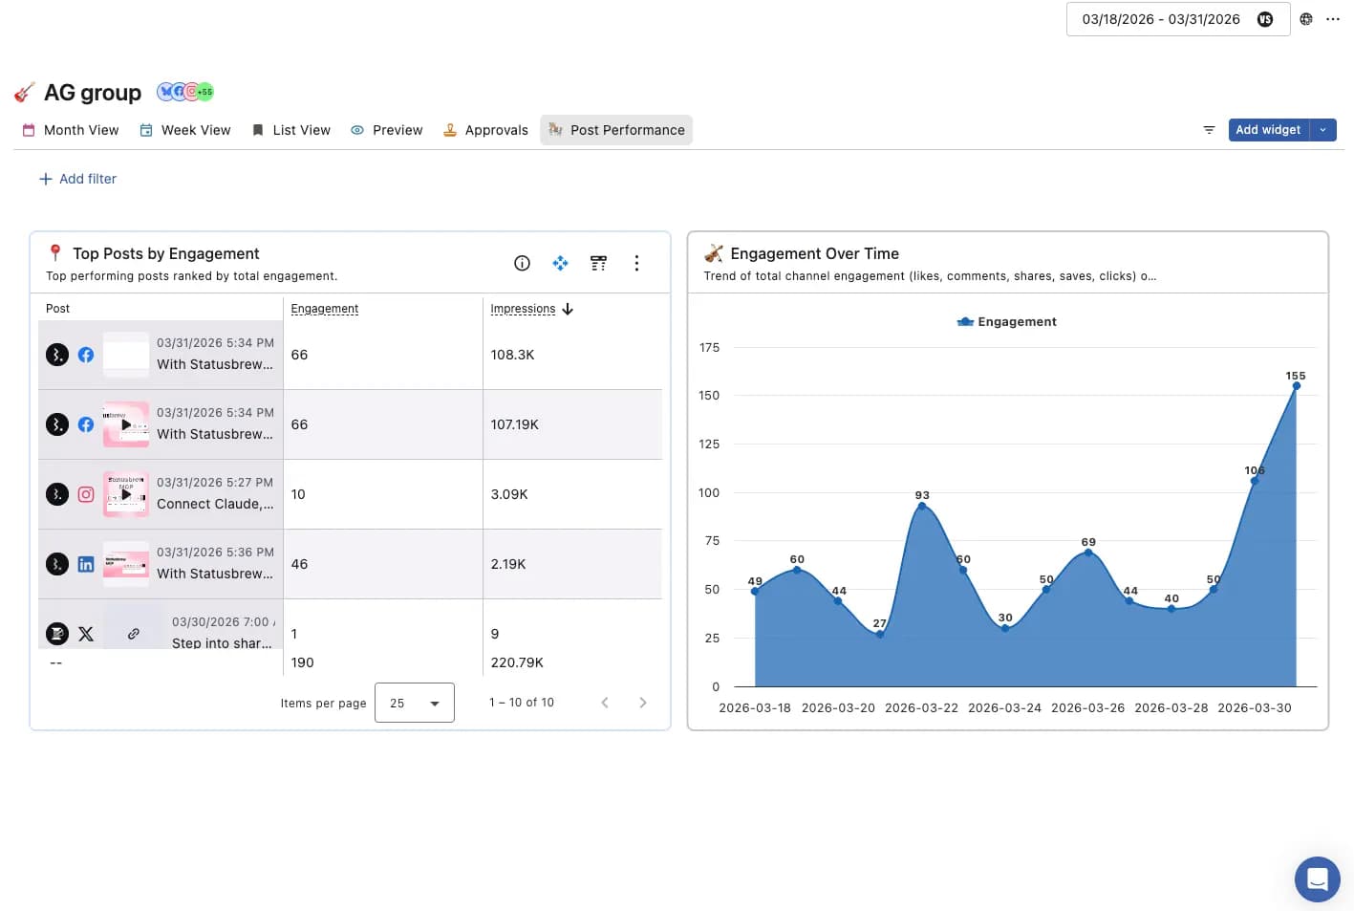The image size is (1354, 911).
Task: Click the guitar emoji next to AG group
Action: click(x=25, y=93)
